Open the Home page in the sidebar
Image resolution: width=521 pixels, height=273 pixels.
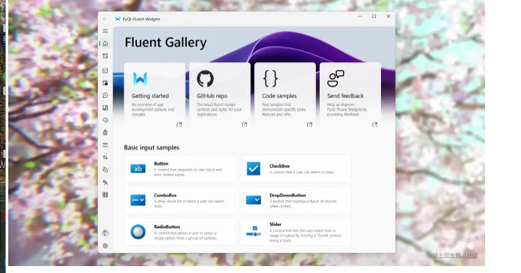(105, 43)
